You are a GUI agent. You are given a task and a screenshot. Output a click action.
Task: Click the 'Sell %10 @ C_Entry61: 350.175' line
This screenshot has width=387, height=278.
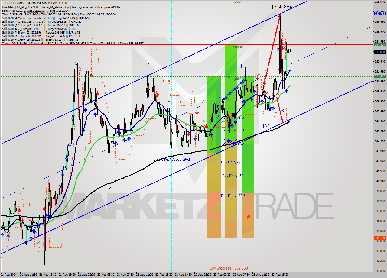(41, 25)
